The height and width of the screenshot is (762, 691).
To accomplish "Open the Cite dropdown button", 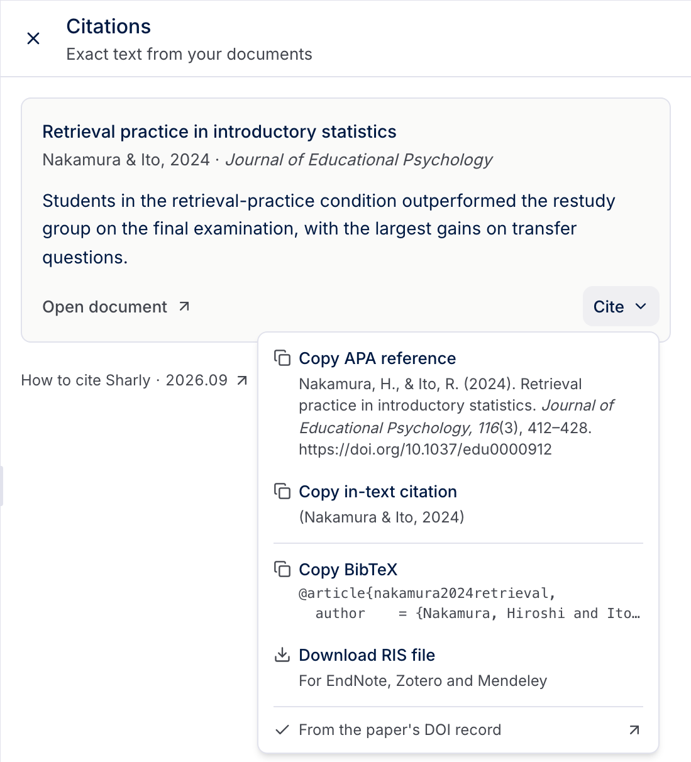I will coord(621,306).
